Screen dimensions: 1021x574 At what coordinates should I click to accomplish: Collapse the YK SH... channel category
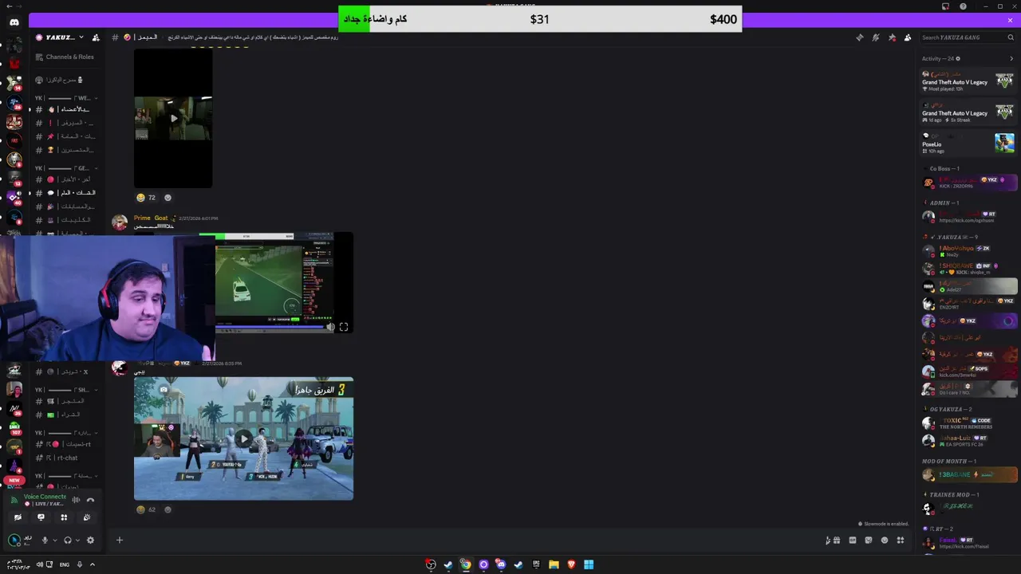[x=66, y=390]
